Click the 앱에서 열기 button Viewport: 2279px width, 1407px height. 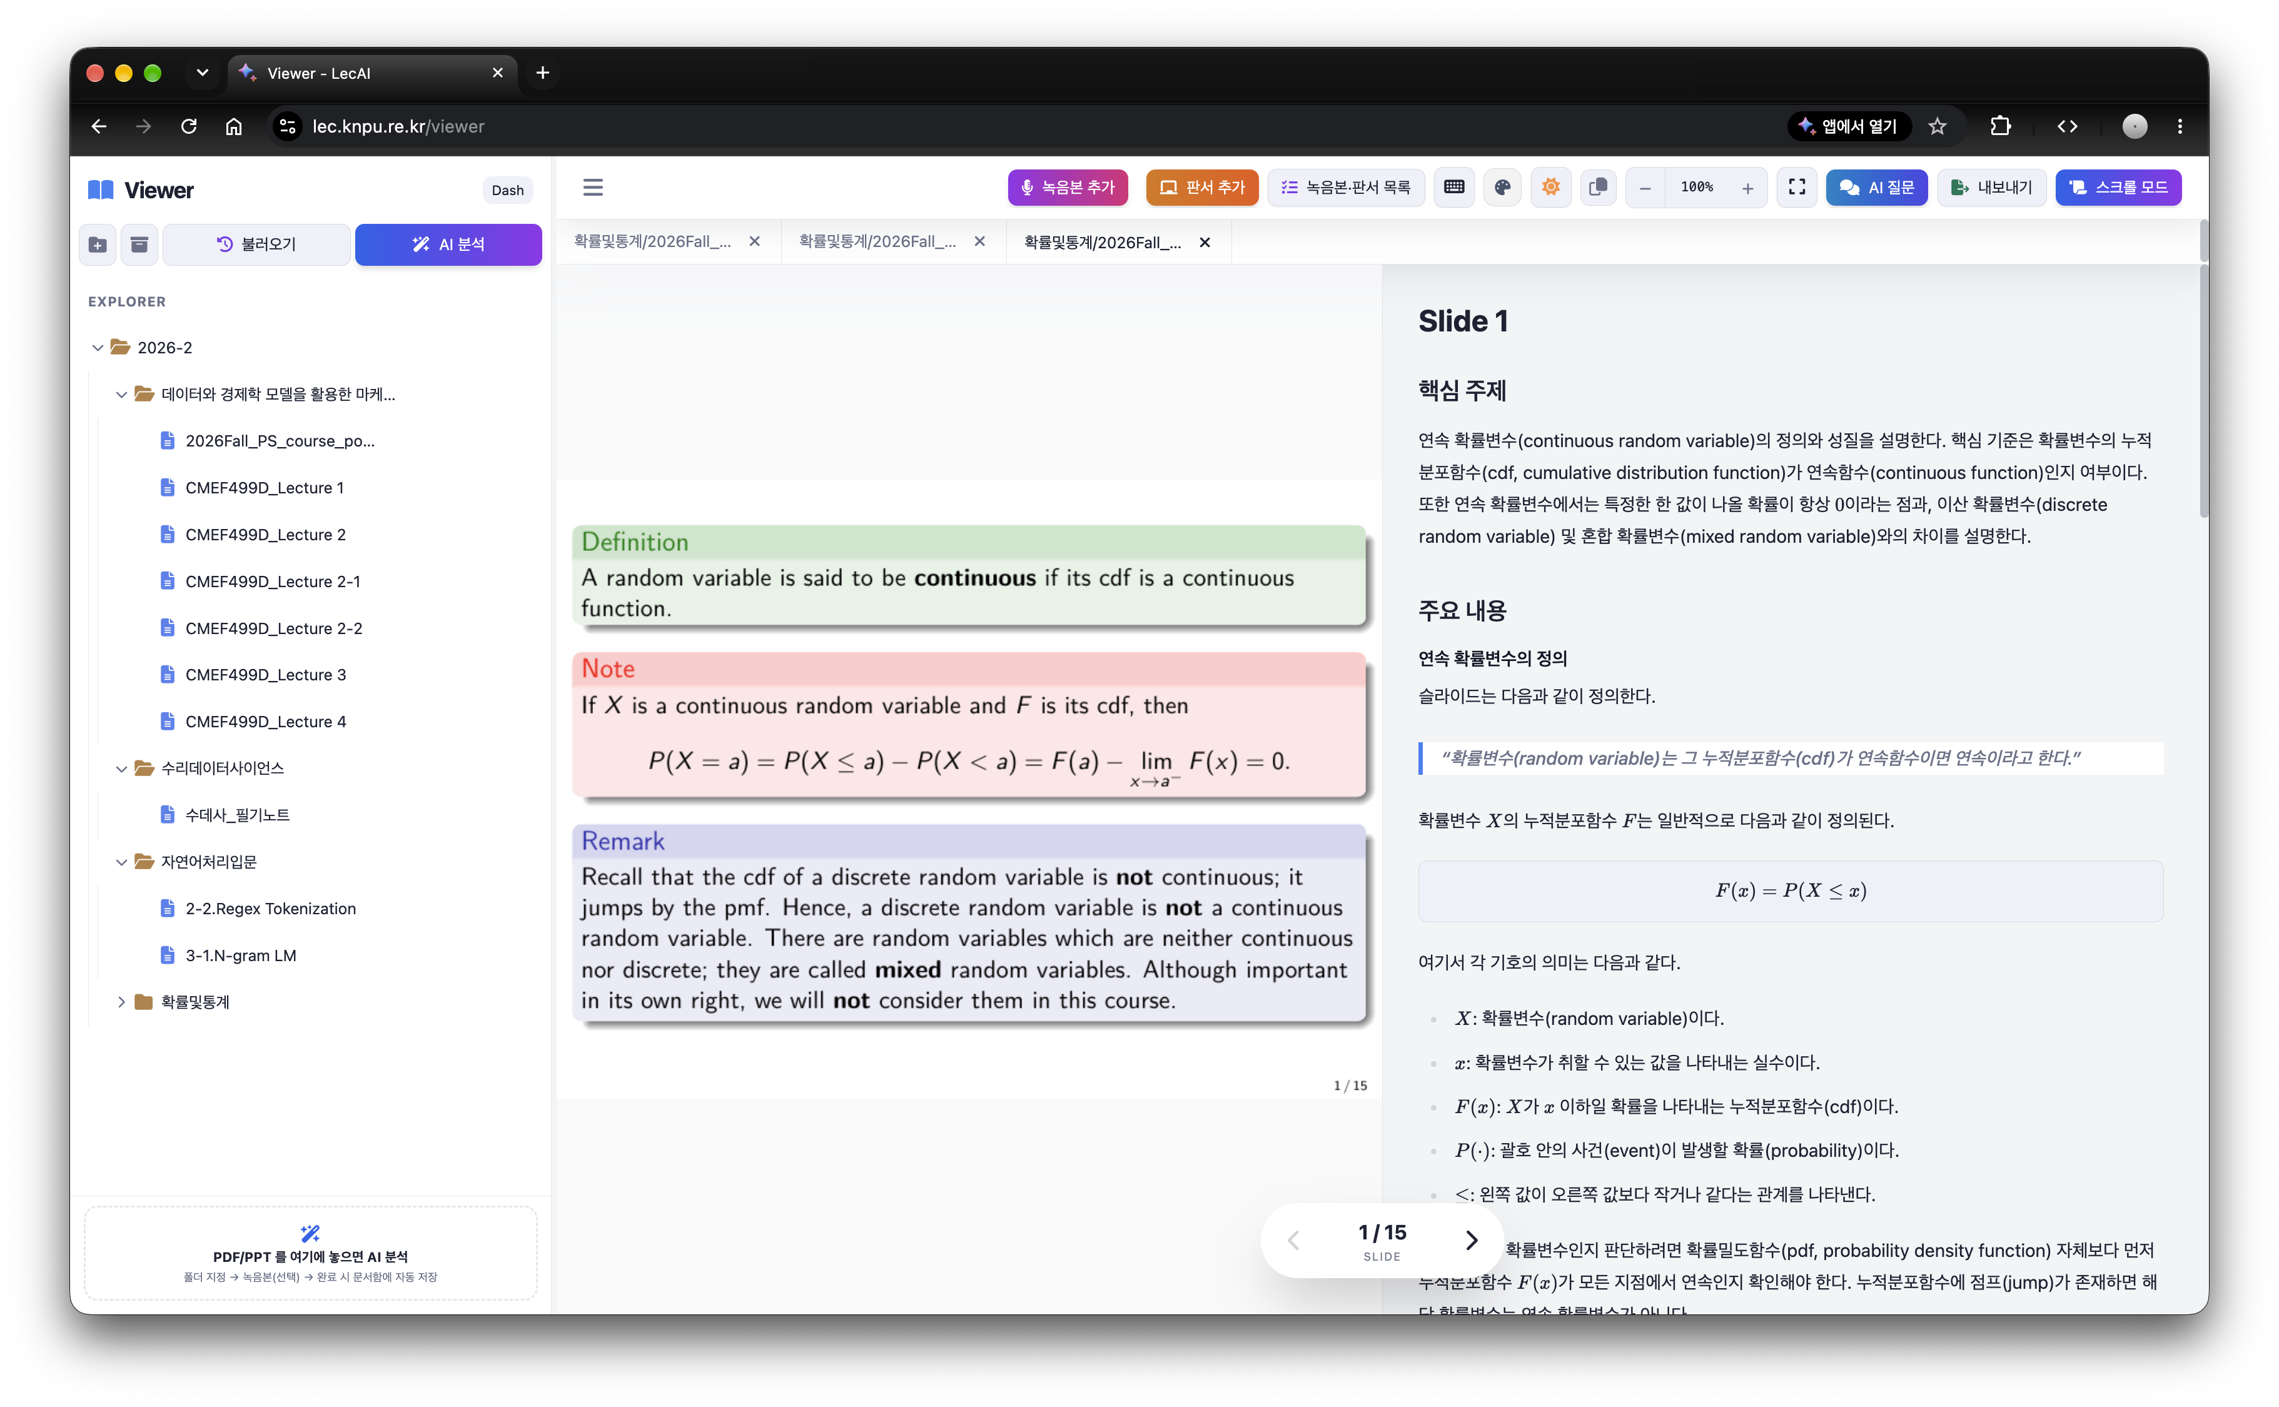(x=1848, y=126)
